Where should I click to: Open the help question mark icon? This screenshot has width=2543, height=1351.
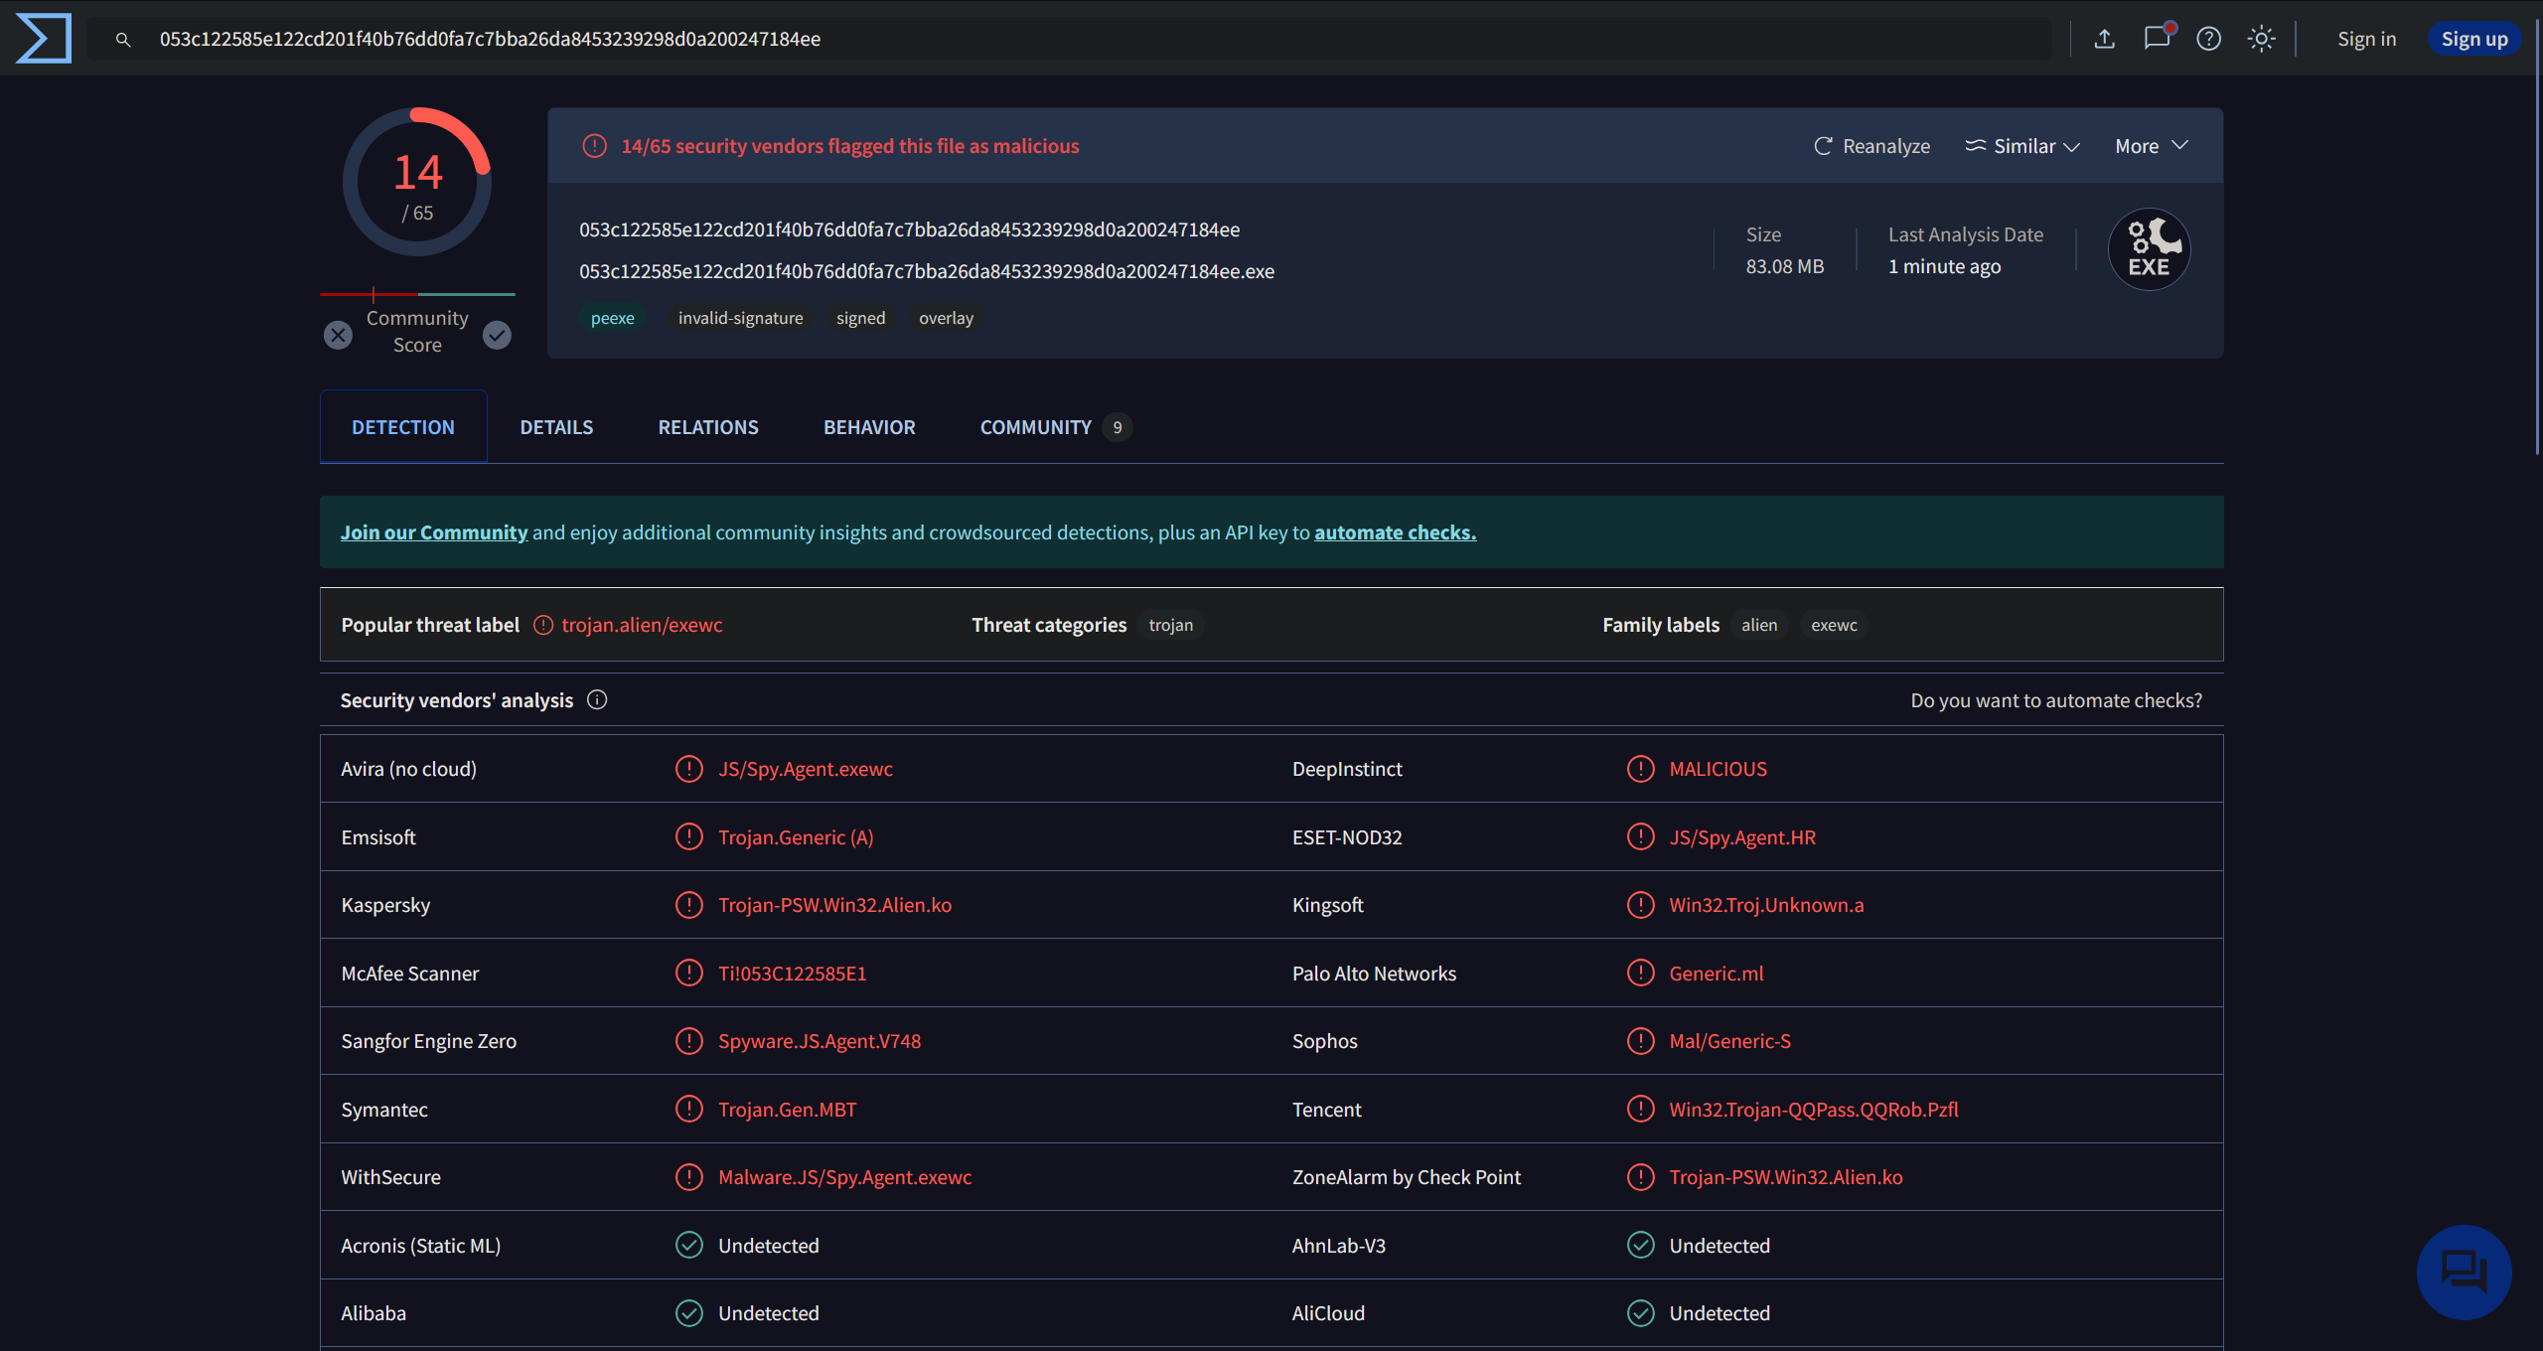pyautogui.click(x=2208, y=39)
